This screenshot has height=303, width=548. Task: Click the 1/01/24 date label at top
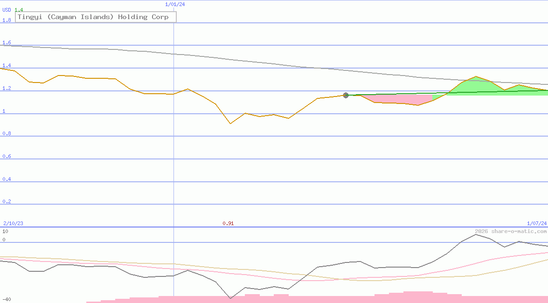pos(175,5)
